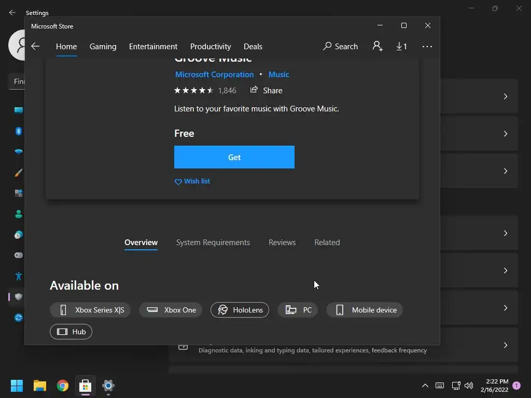Open the notification badge in tray
Viewport: 531px width, 398px height.
[516, 386]
